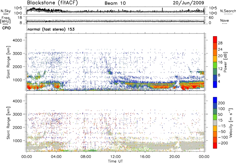236x163 pixels.
Task: Click the Blackstone (fitACF) title text
Action: [x=53, y=3]
